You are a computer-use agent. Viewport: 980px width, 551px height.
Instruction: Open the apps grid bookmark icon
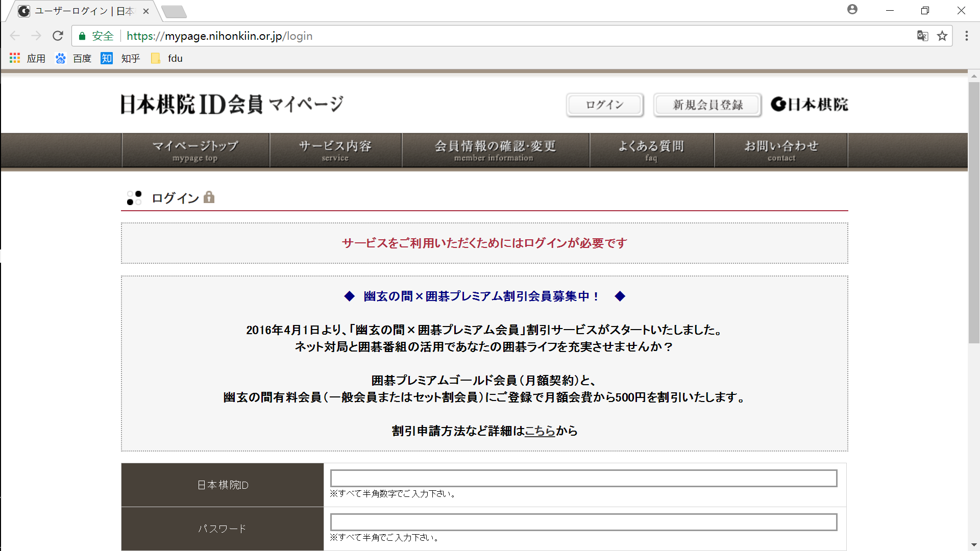[15, 58]
